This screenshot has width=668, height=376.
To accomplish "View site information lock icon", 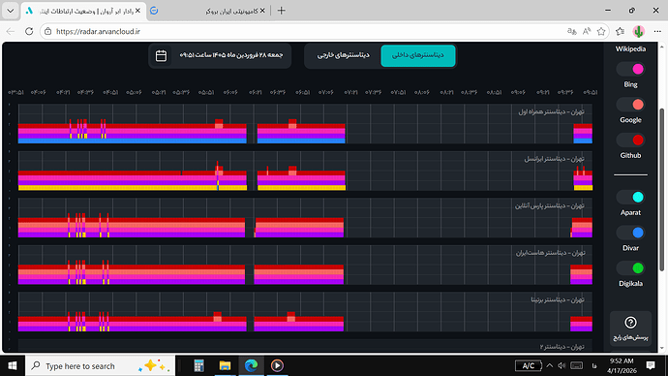I will pos(47,31).
